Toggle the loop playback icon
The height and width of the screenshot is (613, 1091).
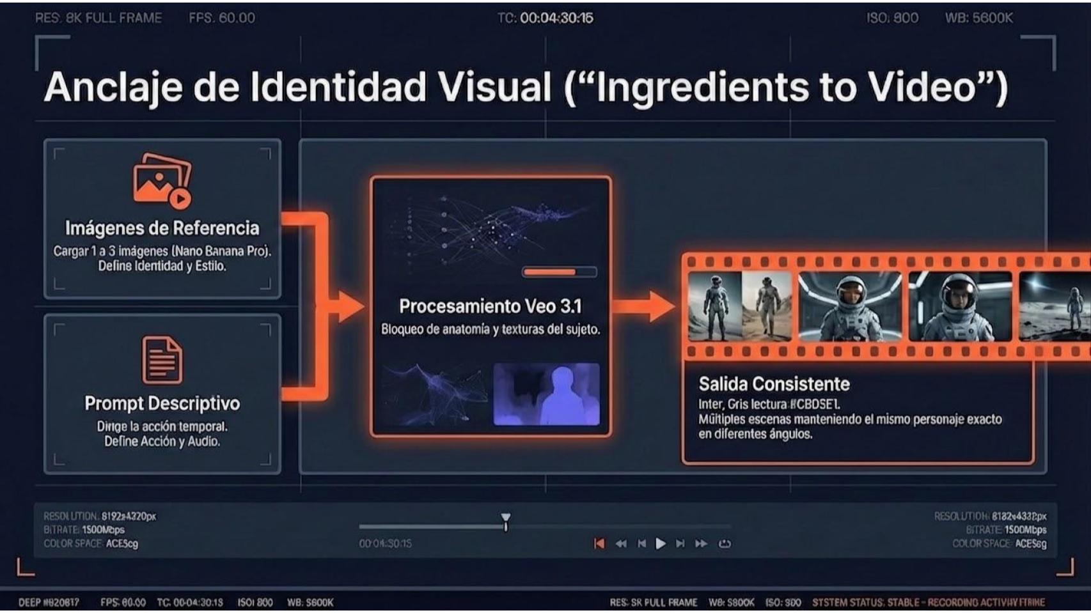[724, 543]
